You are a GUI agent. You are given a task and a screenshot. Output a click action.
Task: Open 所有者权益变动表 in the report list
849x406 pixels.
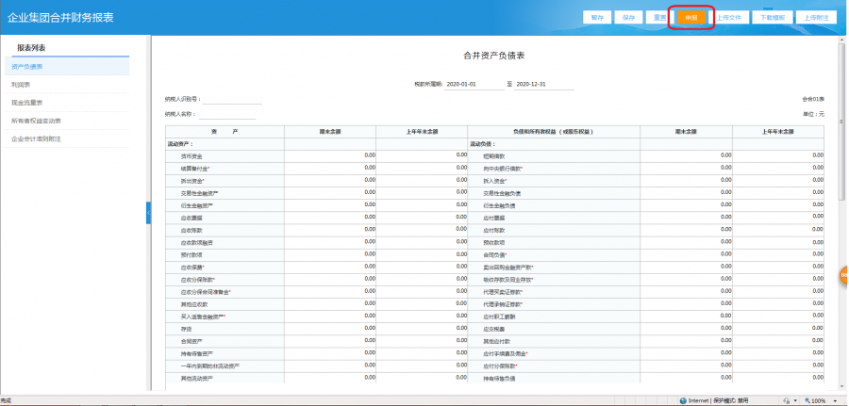68,121
